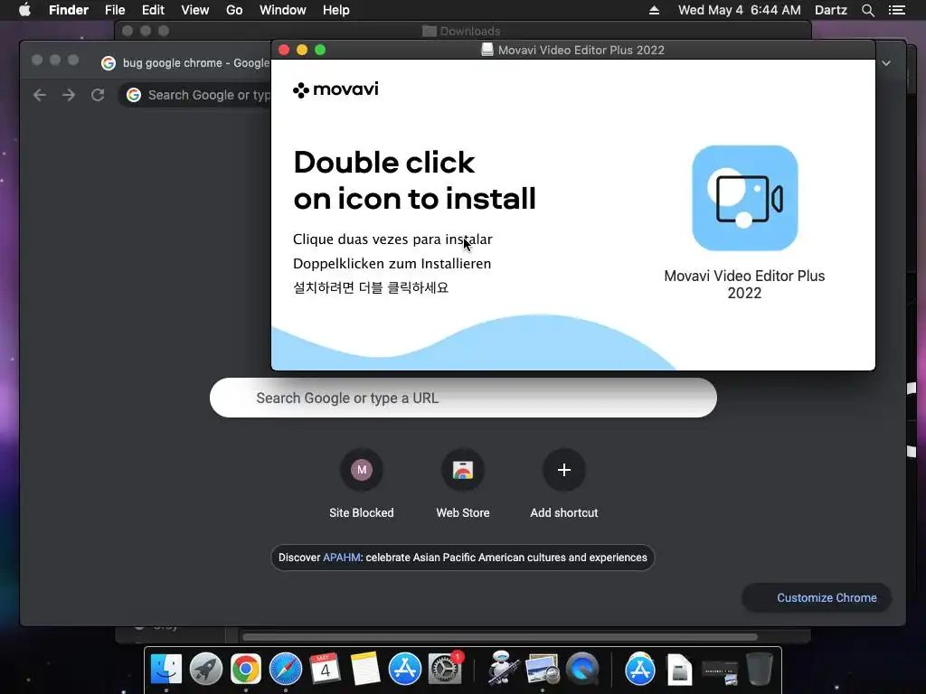
Task: Click the 'Clique duas vezes para instalar' text
Action: point(392,239)
